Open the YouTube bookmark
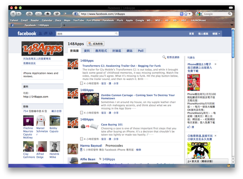The image size is (243, 179). [79, 20]
